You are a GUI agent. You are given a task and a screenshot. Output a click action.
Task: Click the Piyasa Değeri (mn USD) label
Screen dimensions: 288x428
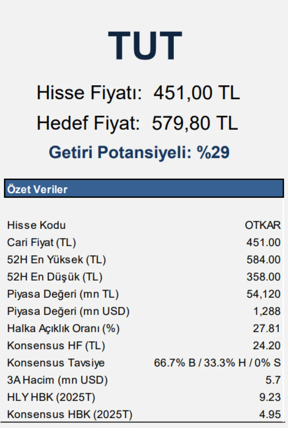[x=68, y=311]
